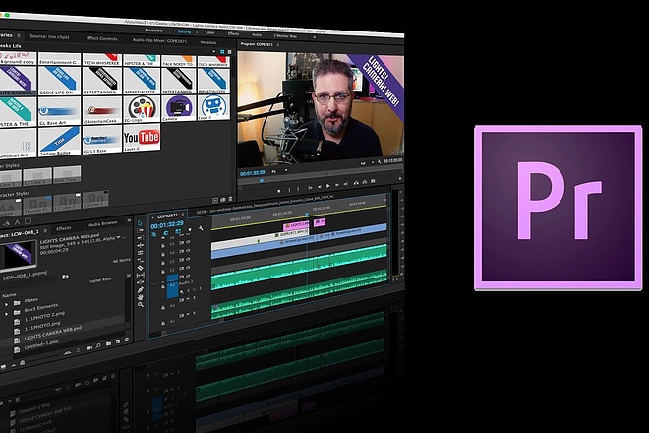Open Project LCW-008_1 panel menu

(x=45, y=230)
